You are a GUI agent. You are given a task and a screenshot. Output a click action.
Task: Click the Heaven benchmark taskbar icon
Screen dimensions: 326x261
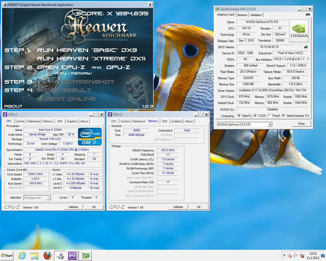pyautogui.click(x=60, y=256)
